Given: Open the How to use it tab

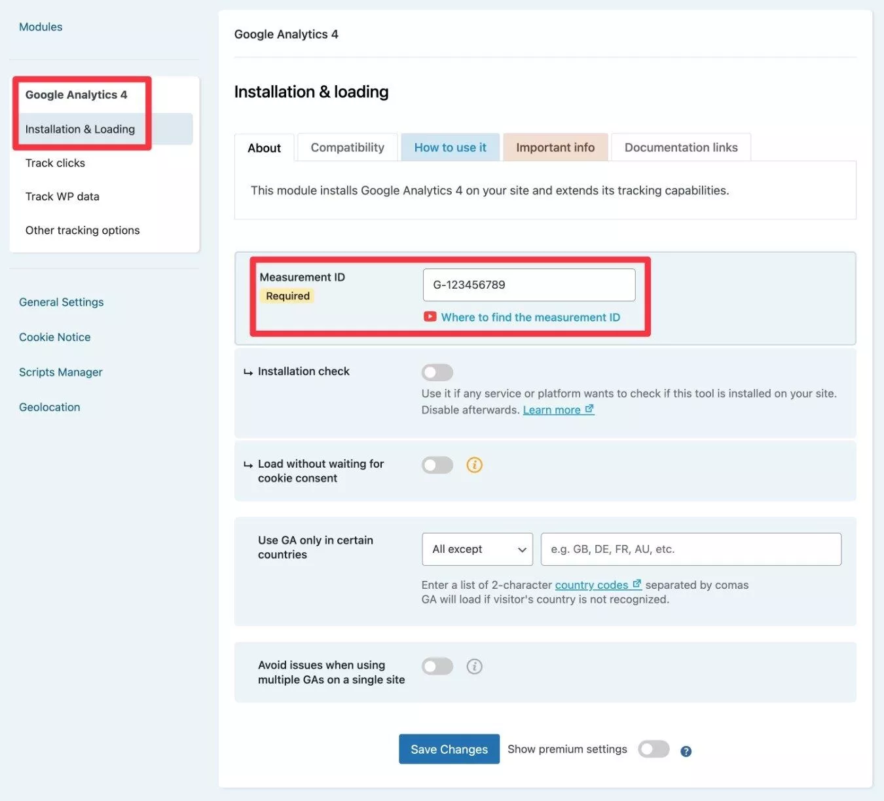Looking at the screenshot, I should pyautogui.click(x=450, y=147).
